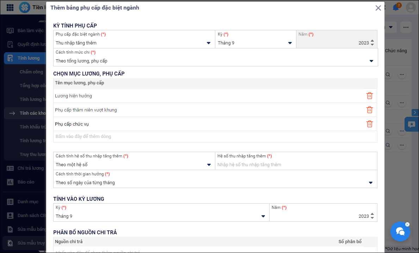Remove the Phụ cấp chức vụ row
This screenshot has width=419, height=253.
coord(369,124)
